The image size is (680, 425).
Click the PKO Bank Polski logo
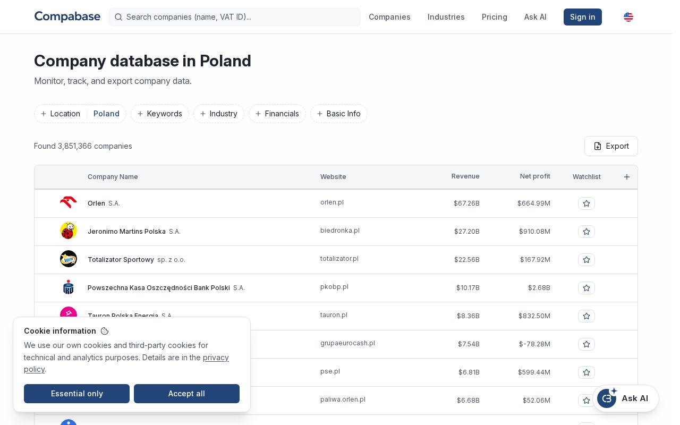(x=69, y=287)
